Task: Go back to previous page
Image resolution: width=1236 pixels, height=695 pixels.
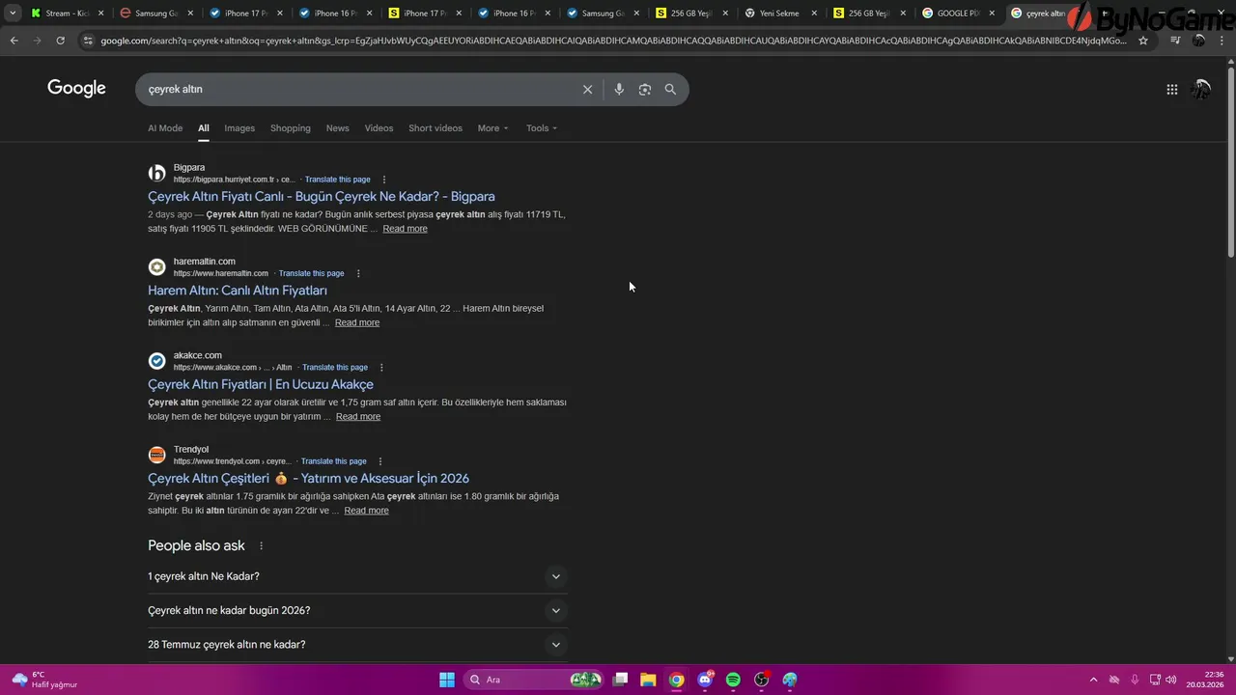Action: pos(14,41)
